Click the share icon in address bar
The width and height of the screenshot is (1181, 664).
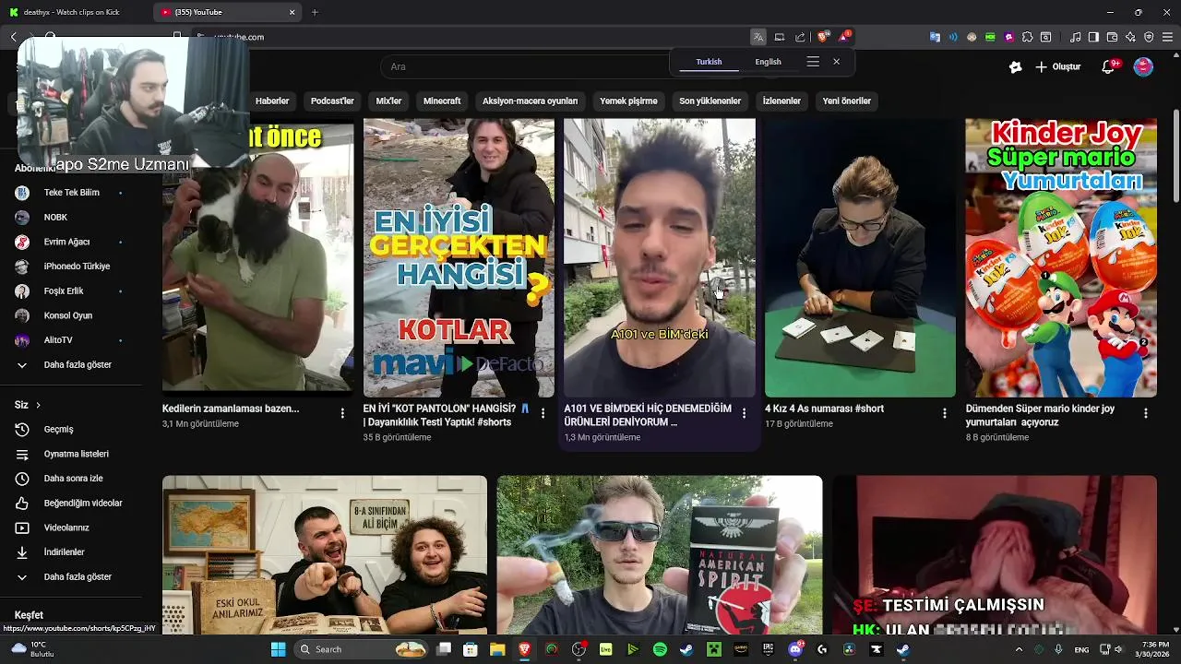(x=800, y=37)
